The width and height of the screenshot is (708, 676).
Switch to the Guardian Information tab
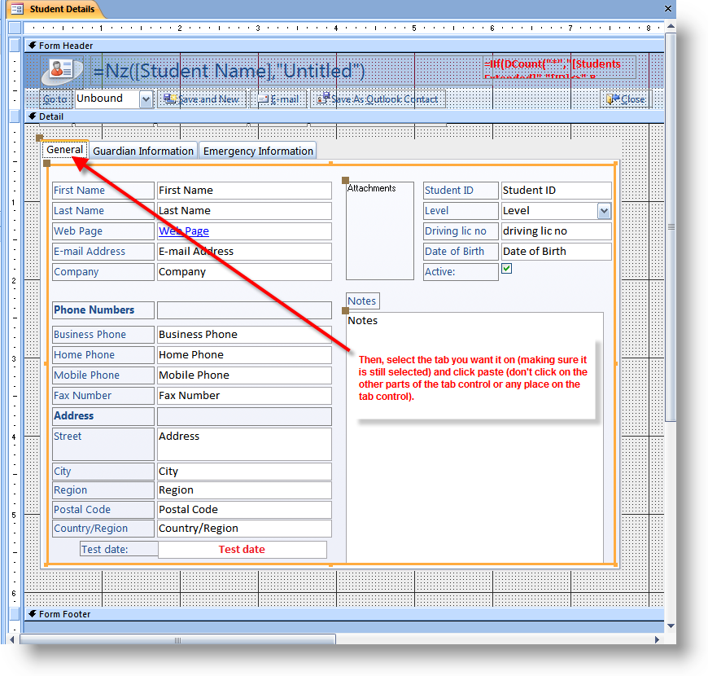click(143, 151)
